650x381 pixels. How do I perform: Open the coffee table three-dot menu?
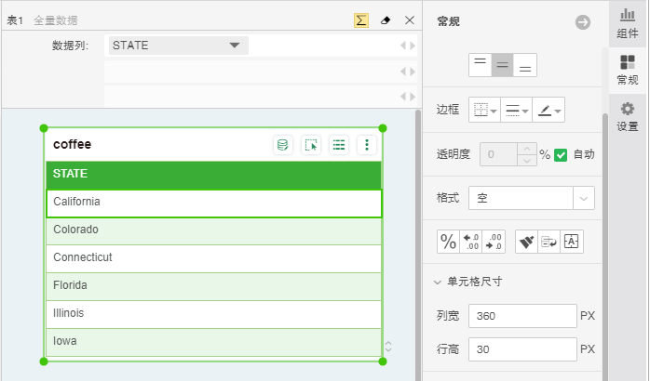(368, 145)
